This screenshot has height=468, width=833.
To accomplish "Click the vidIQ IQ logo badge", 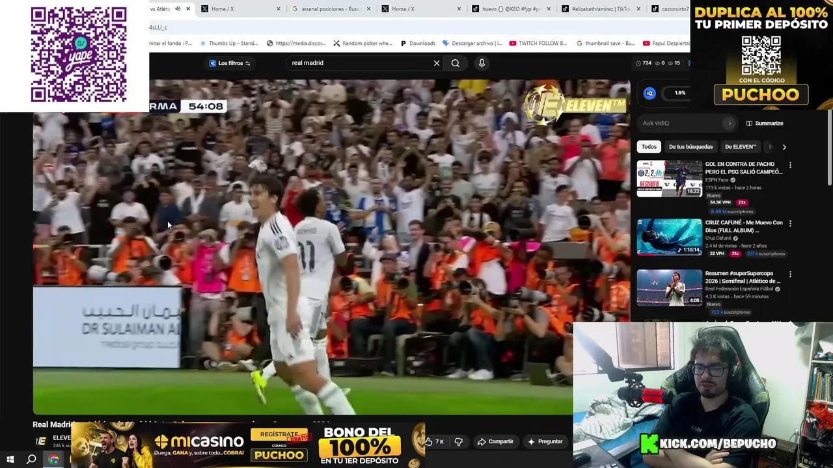I will click(x=649, y=94).
